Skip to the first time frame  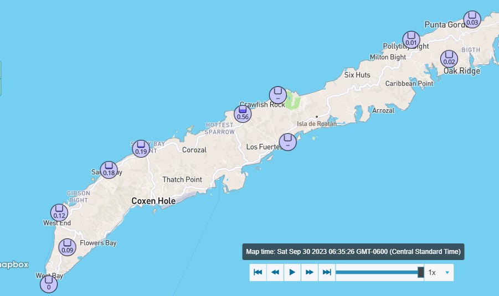coord(258,272)
